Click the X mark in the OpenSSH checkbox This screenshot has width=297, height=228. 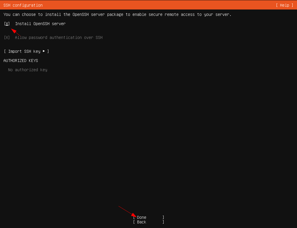click(7, 24)
